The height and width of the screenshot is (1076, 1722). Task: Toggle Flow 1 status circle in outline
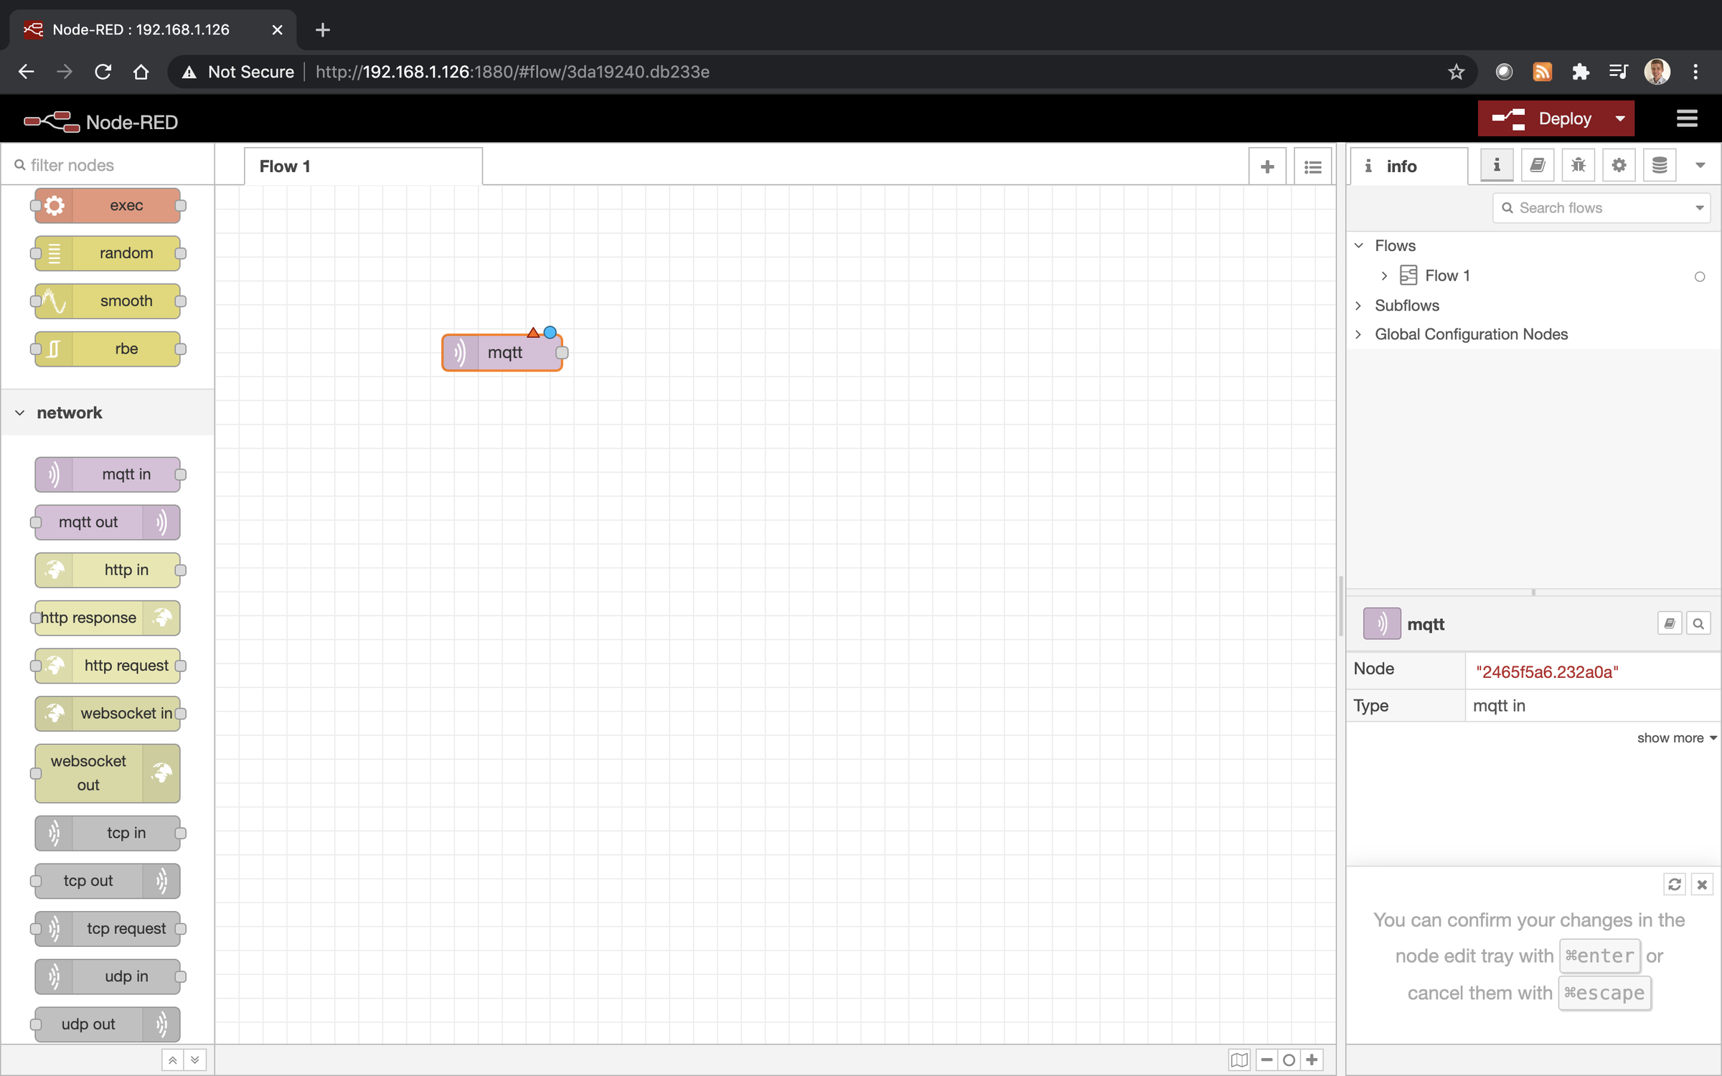coord(1699,277)
